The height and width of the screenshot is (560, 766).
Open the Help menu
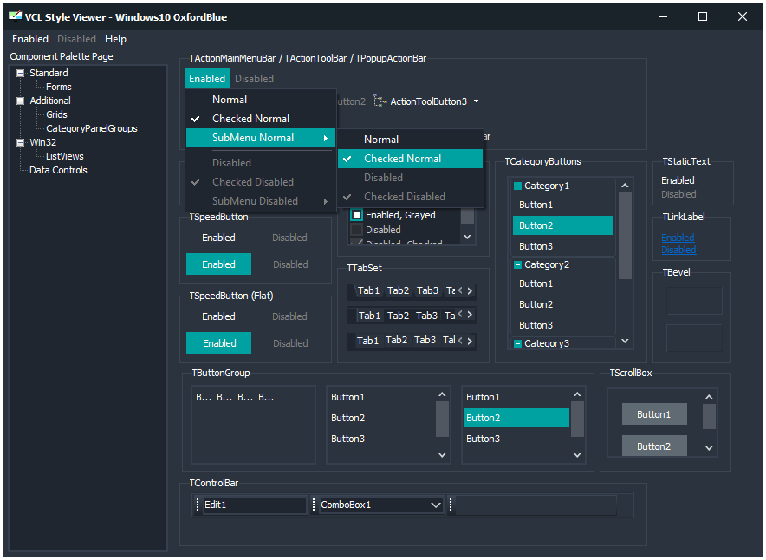click(115, 39)
